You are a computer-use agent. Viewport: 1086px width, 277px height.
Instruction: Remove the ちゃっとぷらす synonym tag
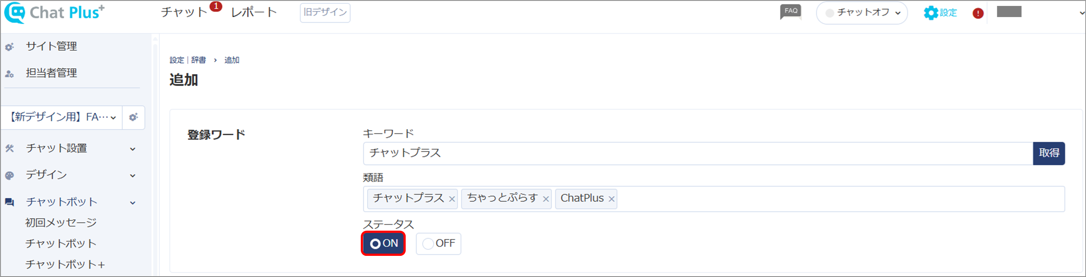tap(546, 199)
